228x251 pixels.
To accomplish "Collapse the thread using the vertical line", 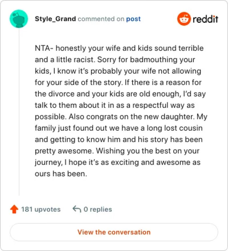I will coord(19,112).
